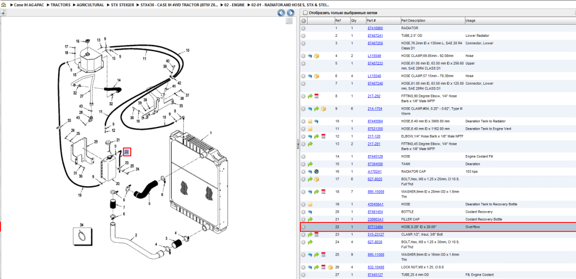
Task: Click the box icon in ref 17 bolt row
Action: (316, 179)
